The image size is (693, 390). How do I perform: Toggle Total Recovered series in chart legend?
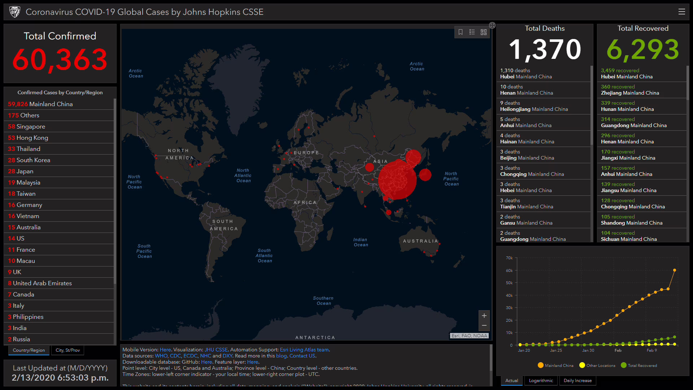(638, 365)
